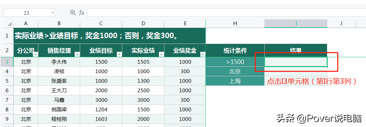This screenshot has width=366, height=127.
Task: Click the 实际业绩 cell for 倪国梁
Action: tap(143, 110)
